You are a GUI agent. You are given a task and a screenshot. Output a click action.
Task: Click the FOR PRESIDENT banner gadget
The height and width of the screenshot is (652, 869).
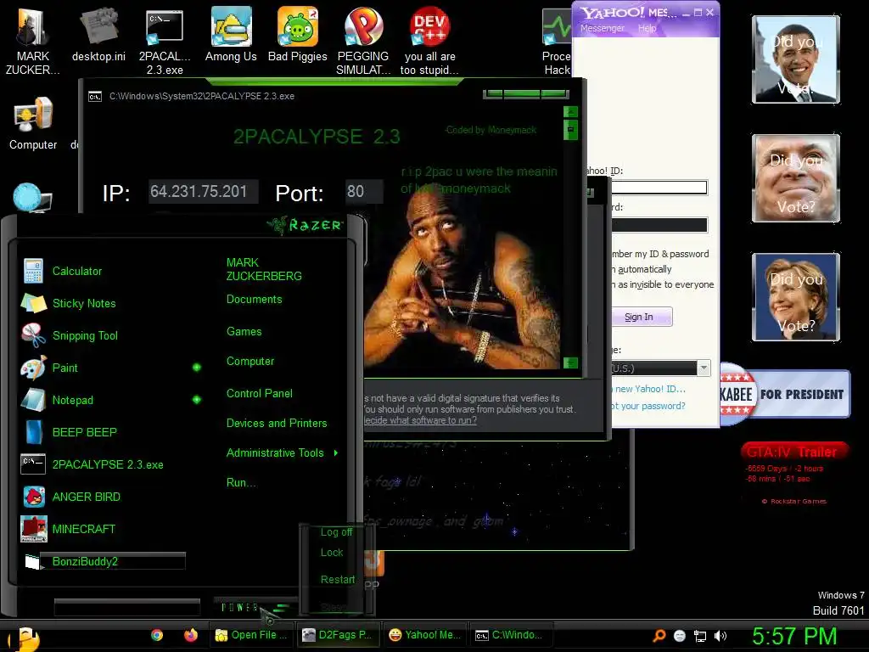coord(785,394)
